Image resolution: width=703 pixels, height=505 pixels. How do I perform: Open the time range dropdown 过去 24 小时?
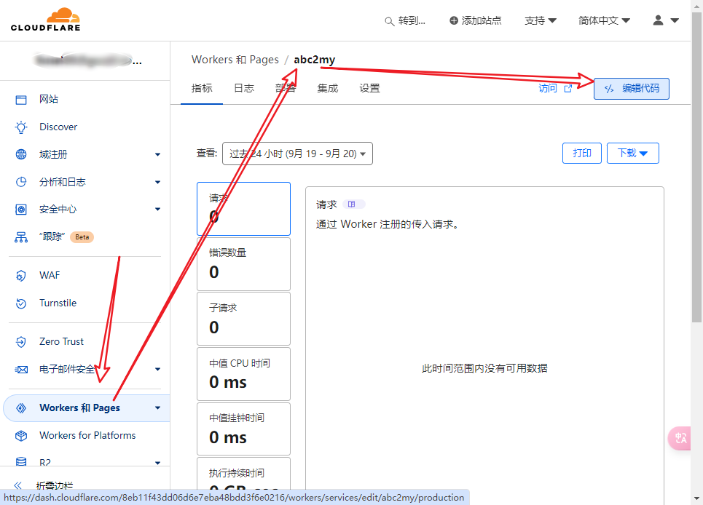297,154
